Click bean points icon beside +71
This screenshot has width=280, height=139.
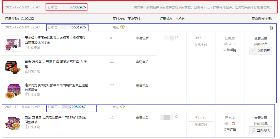coord(227,123)
